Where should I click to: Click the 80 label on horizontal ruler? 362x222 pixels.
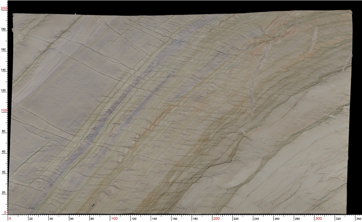pyautogui.click(x=92, y=218)
